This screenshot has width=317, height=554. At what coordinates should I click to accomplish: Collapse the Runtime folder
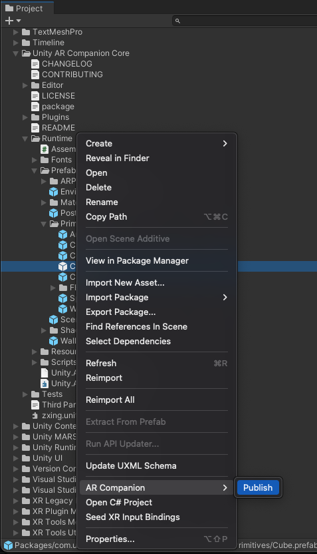(x=25, y=138)
